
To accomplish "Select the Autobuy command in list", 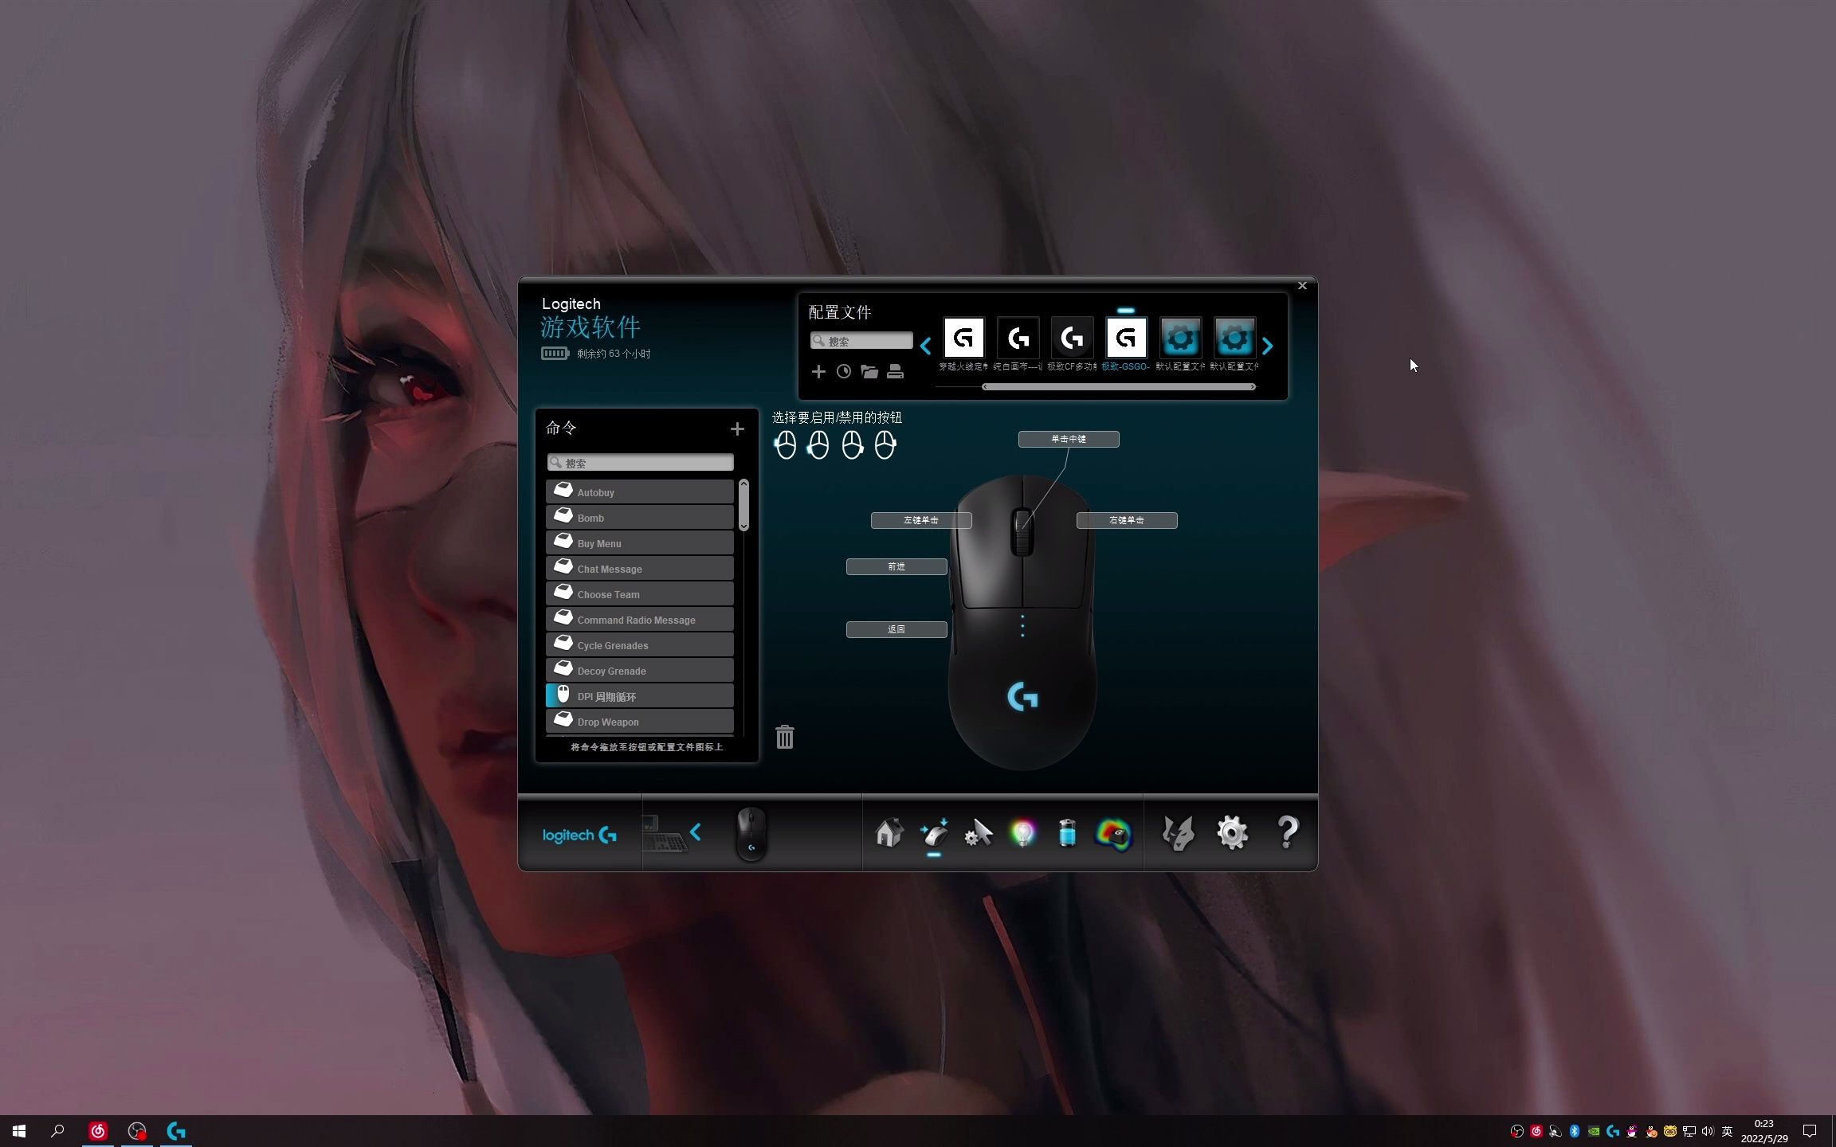I will (x=640, y=491).
